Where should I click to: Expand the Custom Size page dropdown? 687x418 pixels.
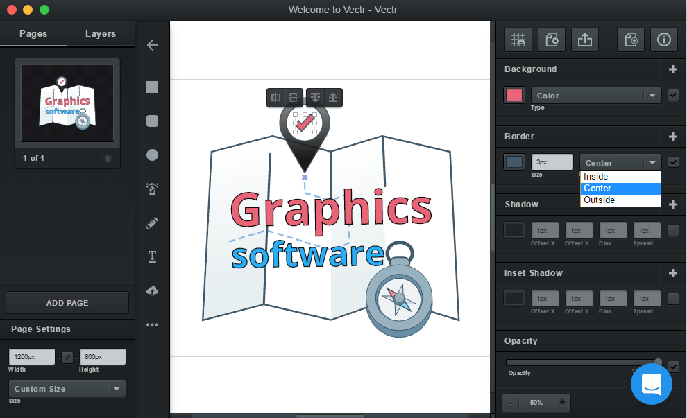67,389
